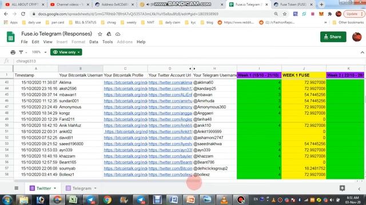Open a new browser tab
366x205 pixels.
coord(321,5)
